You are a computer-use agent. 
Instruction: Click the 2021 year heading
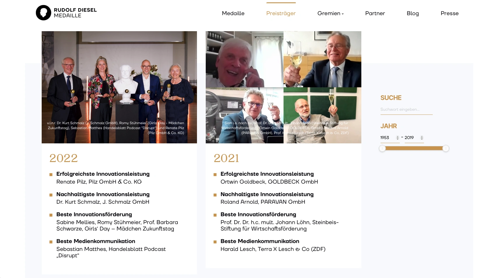pos(226,158)
